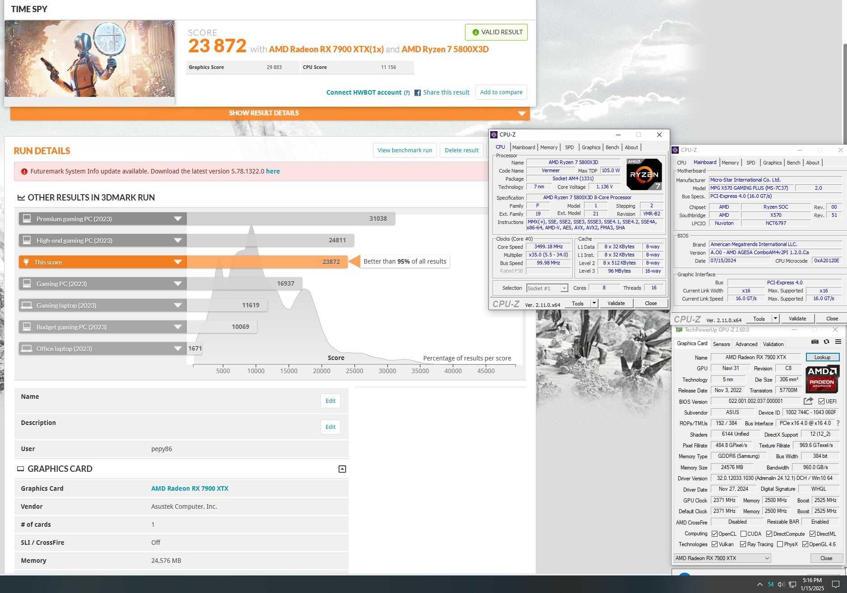Image resolution: width=847 pixels, height=593 pixels.
Task: Open GPU selector dropdown AMD Radeon RX 7900 XTX
Action: 722,558
